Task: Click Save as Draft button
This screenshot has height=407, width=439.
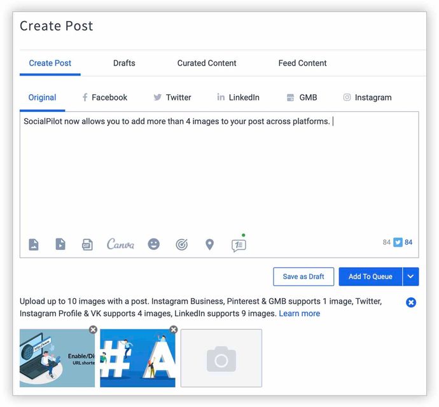Action: [x=303, y=277]
